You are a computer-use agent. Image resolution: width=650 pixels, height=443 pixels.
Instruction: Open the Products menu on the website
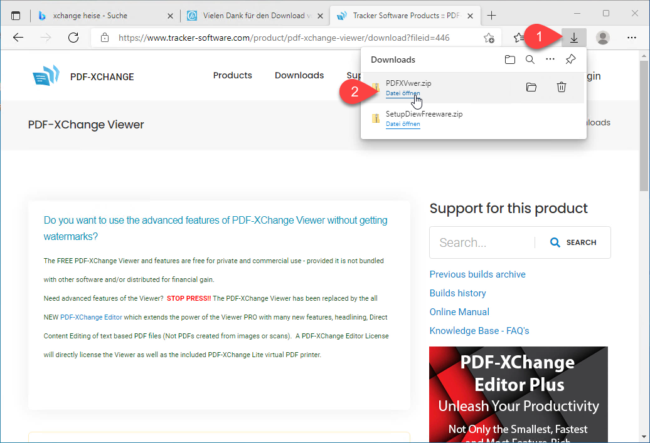(232, 76)
